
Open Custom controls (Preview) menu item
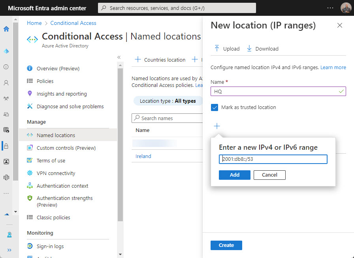pyautogui.click(x=68, y=148)
